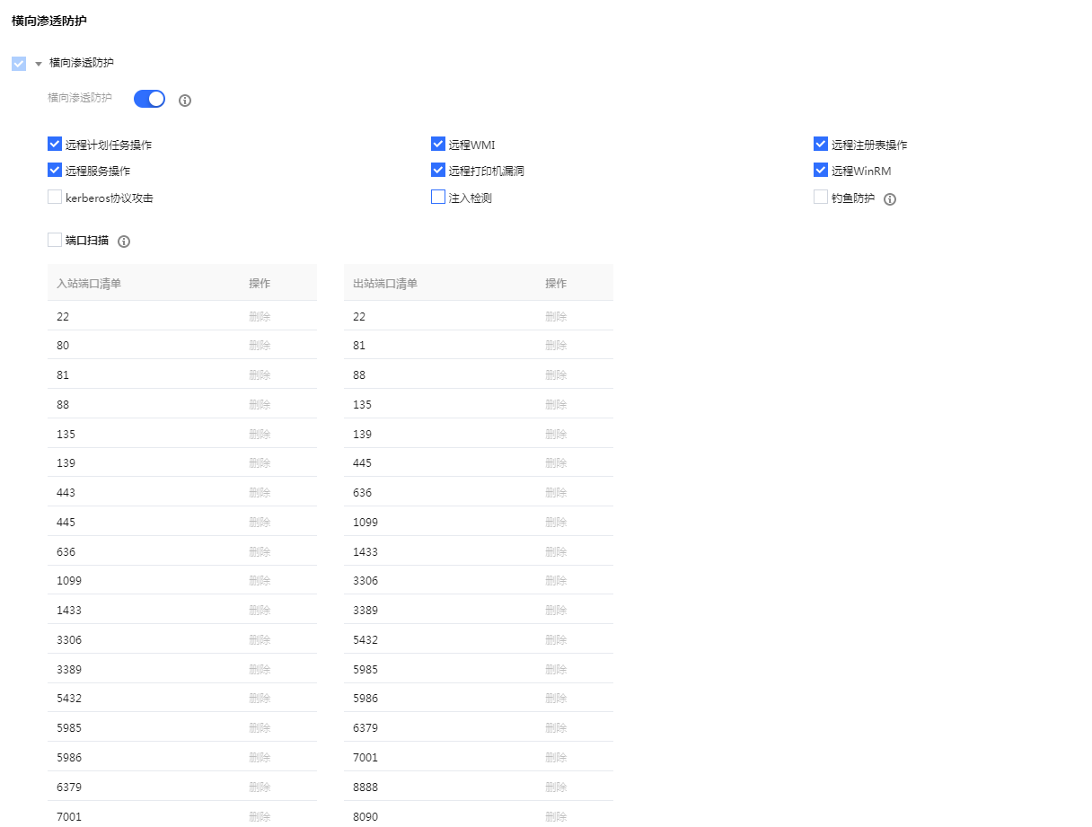Select outbound port 636 row value
The height and width of the screenshot is (827, 1092).
point(362,493)
